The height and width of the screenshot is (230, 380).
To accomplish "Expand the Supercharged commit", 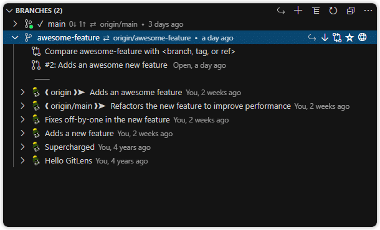I will (x=22, y=147).
